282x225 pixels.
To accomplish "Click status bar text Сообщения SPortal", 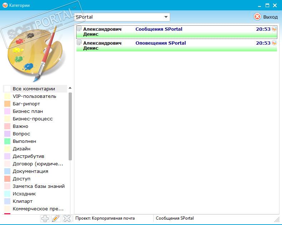I will coord(175,218).
